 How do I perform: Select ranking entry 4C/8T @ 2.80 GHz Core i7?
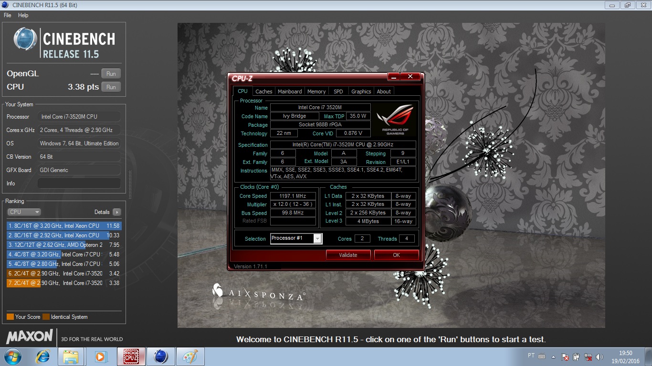pyautogui.click(x=64, y=264)
